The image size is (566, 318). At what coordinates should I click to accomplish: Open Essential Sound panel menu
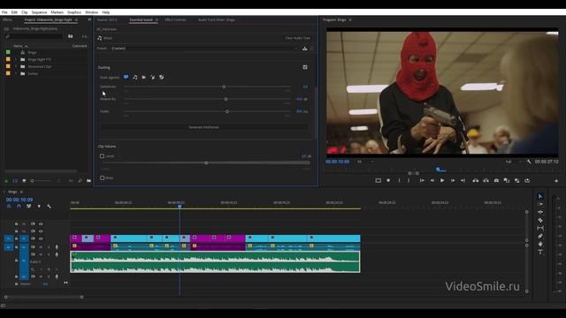pos(157,19)
